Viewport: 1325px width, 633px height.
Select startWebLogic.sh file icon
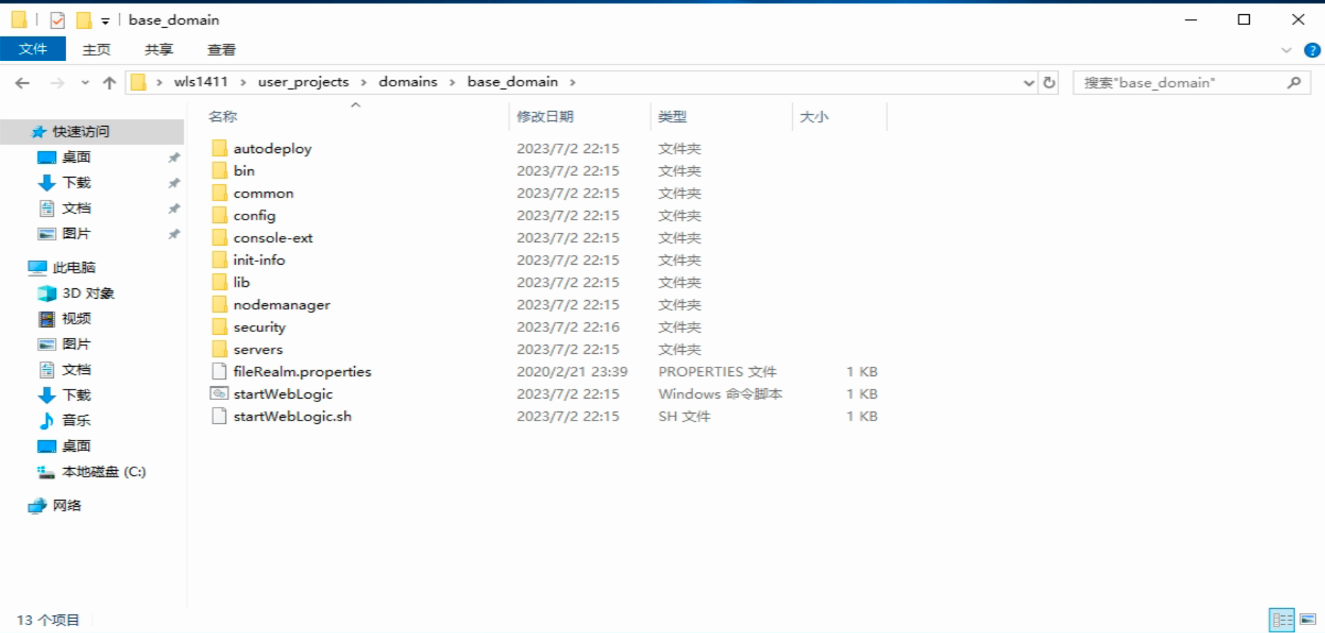[220, 416]
